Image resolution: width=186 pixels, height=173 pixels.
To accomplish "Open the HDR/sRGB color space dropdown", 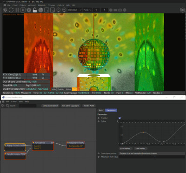I will (x=75, y=10).
